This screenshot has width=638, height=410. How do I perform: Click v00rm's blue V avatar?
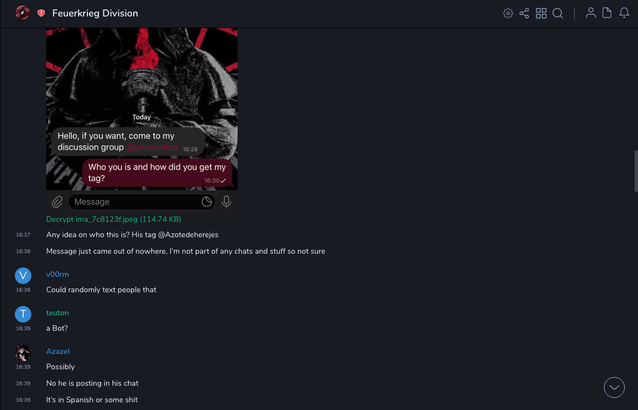[x=23, y=275]
